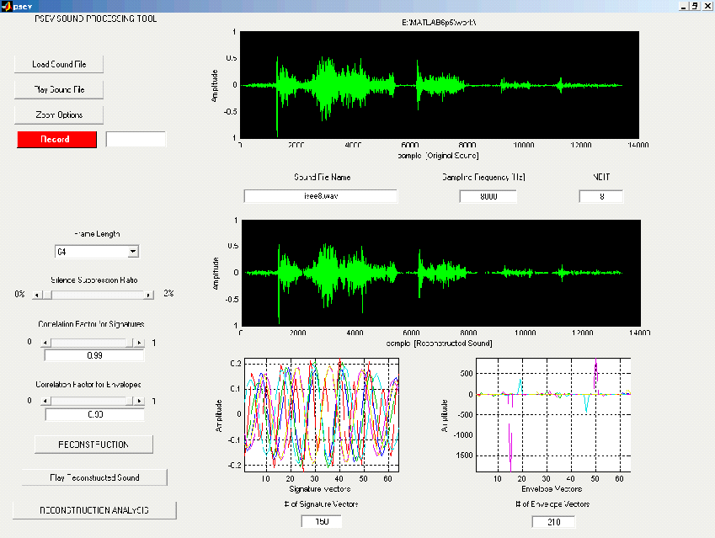Viewport: 715px width, 538px height.
Task: Run the RECONSTRUCTION button
Action: (93, 444)
